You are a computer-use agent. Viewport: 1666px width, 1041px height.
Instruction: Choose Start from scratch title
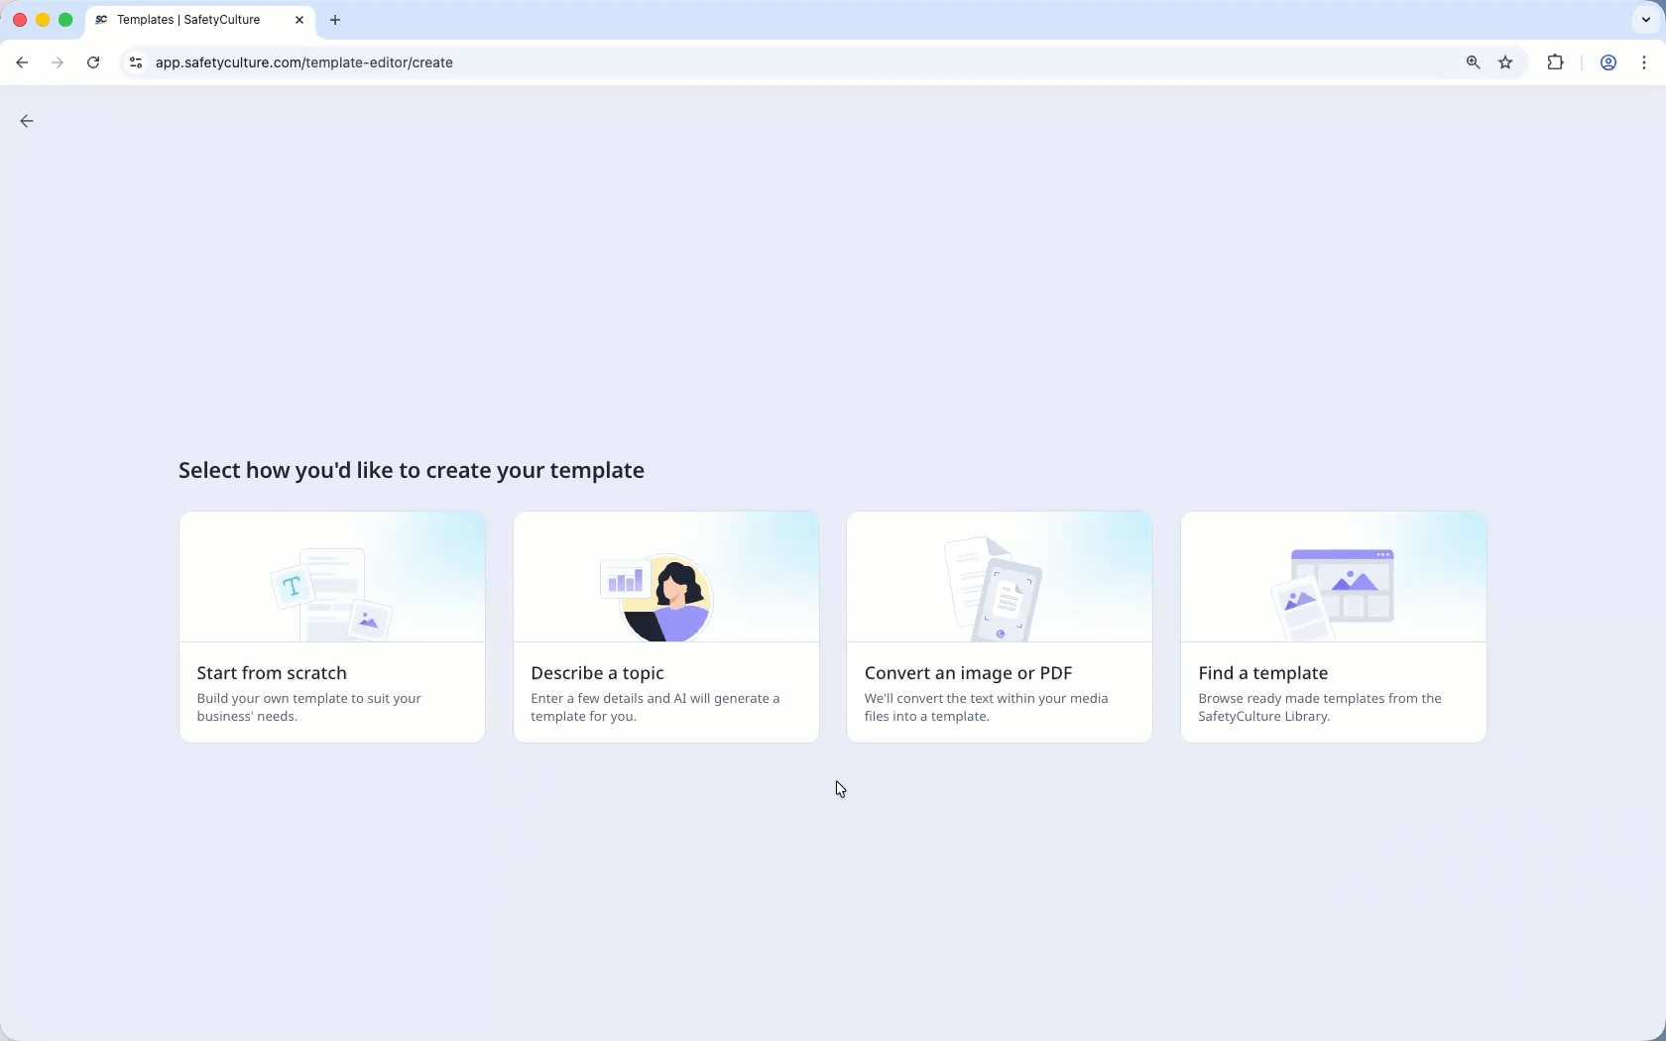[x=272, y=673]
